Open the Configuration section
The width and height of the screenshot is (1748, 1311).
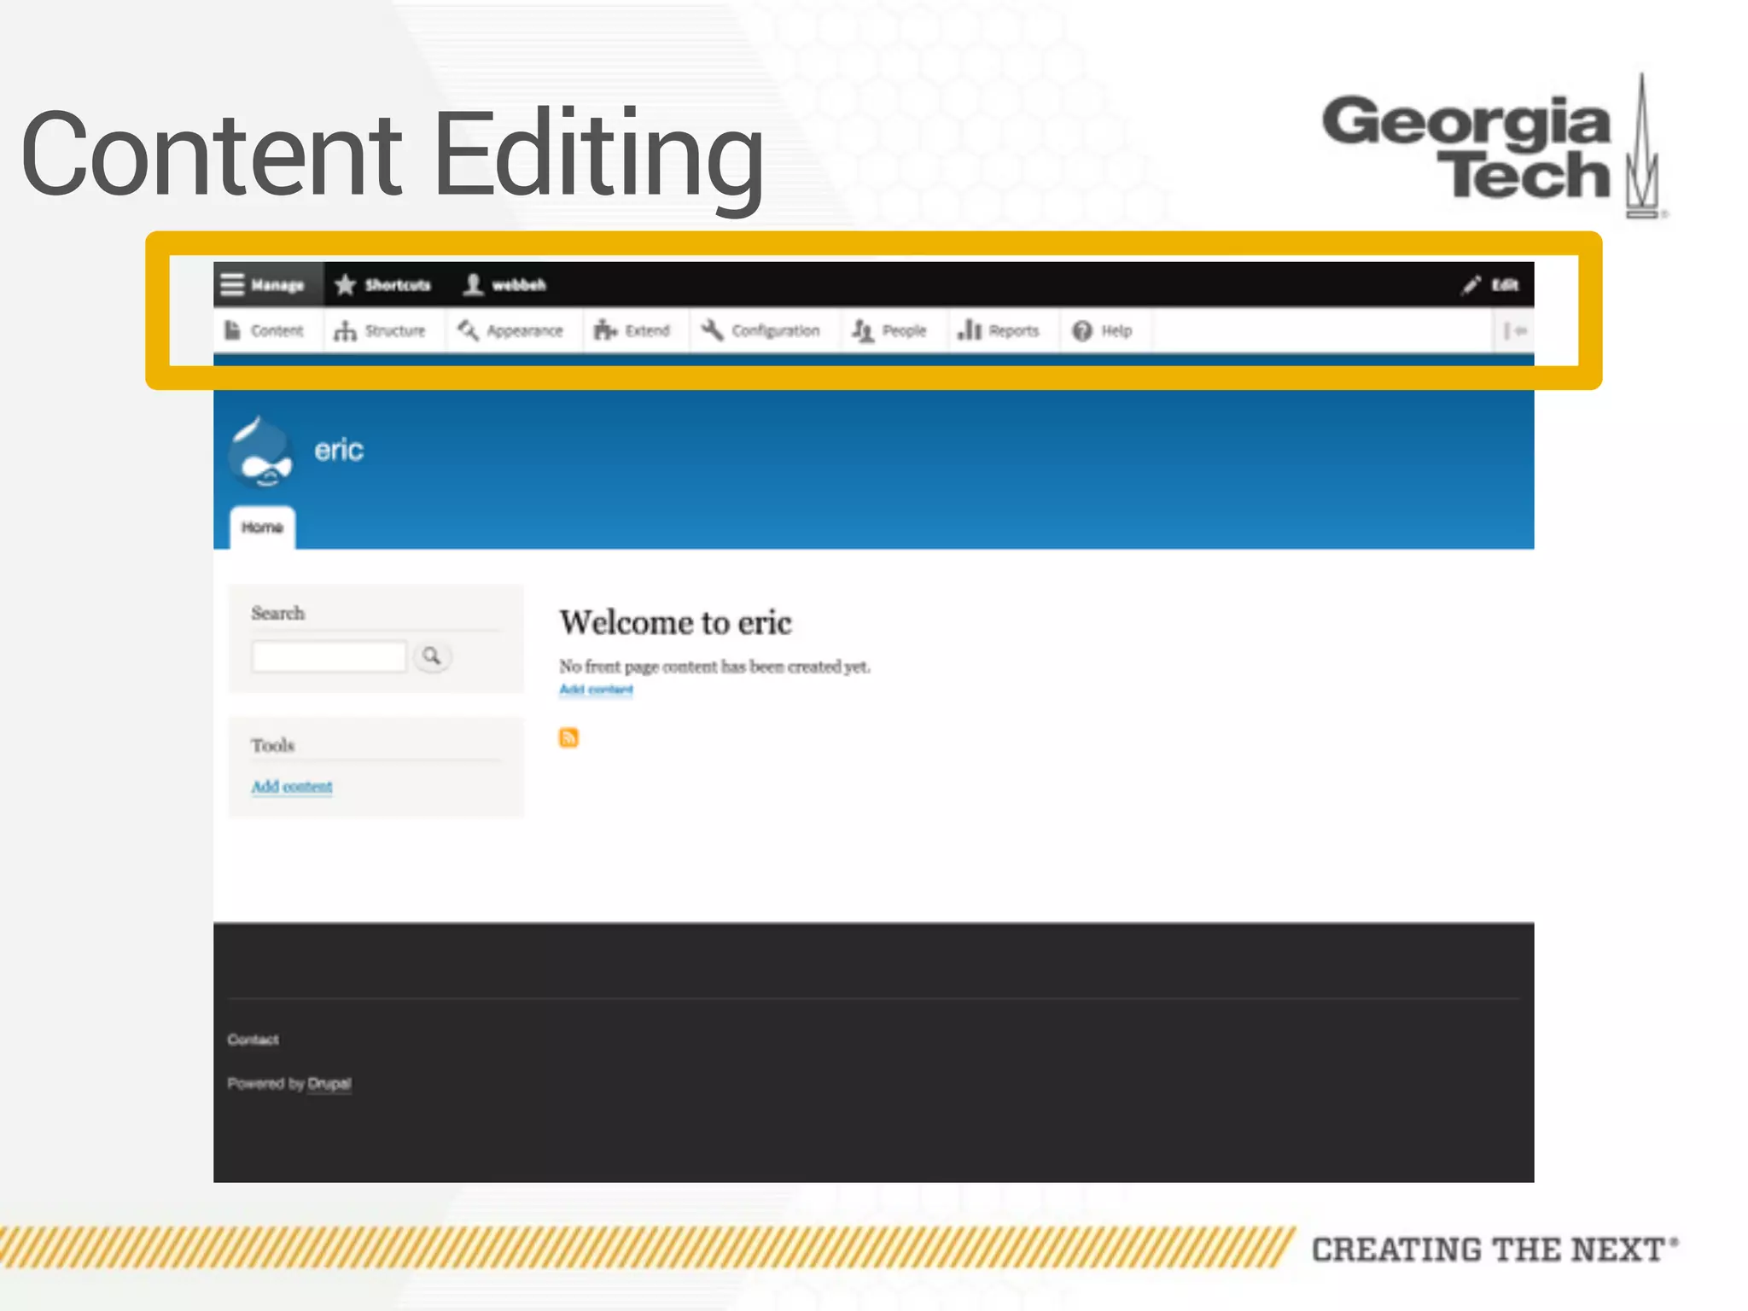point(760,330)
